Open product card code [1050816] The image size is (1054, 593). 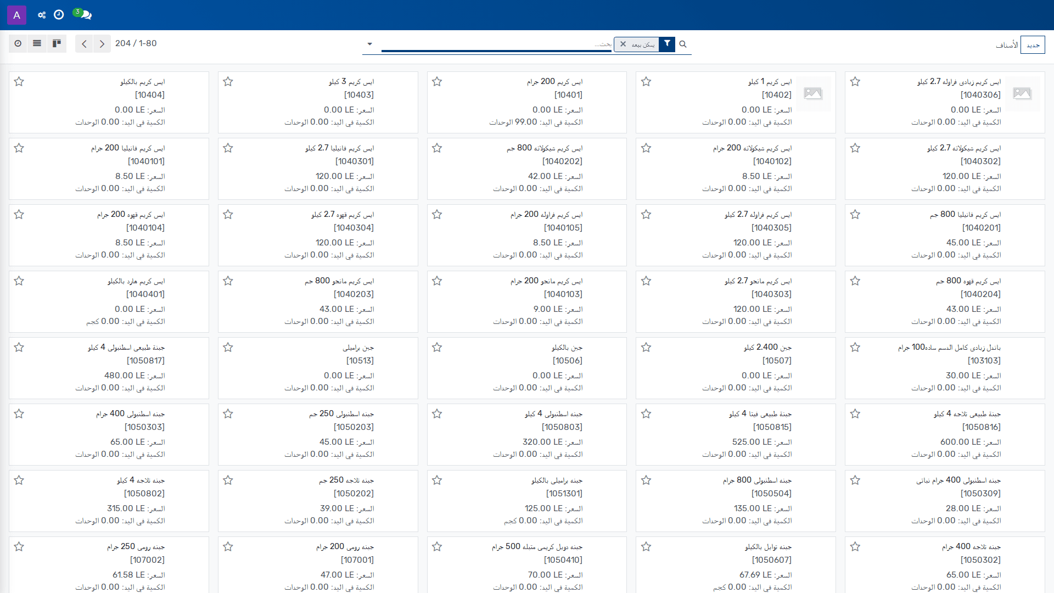982,427
